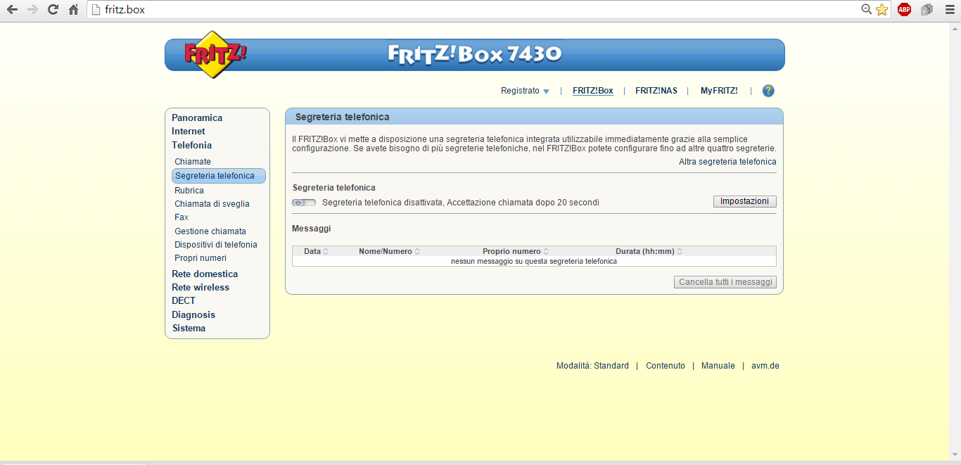Click Cancella tutti i messaggi button
The image size is (961, 465).
pos(725,282)
